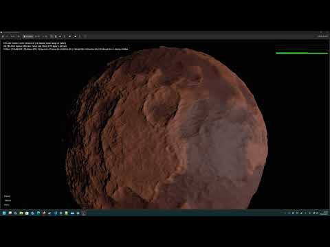Click the highlighted active button in the app toolbar

(x=28, y=36)
